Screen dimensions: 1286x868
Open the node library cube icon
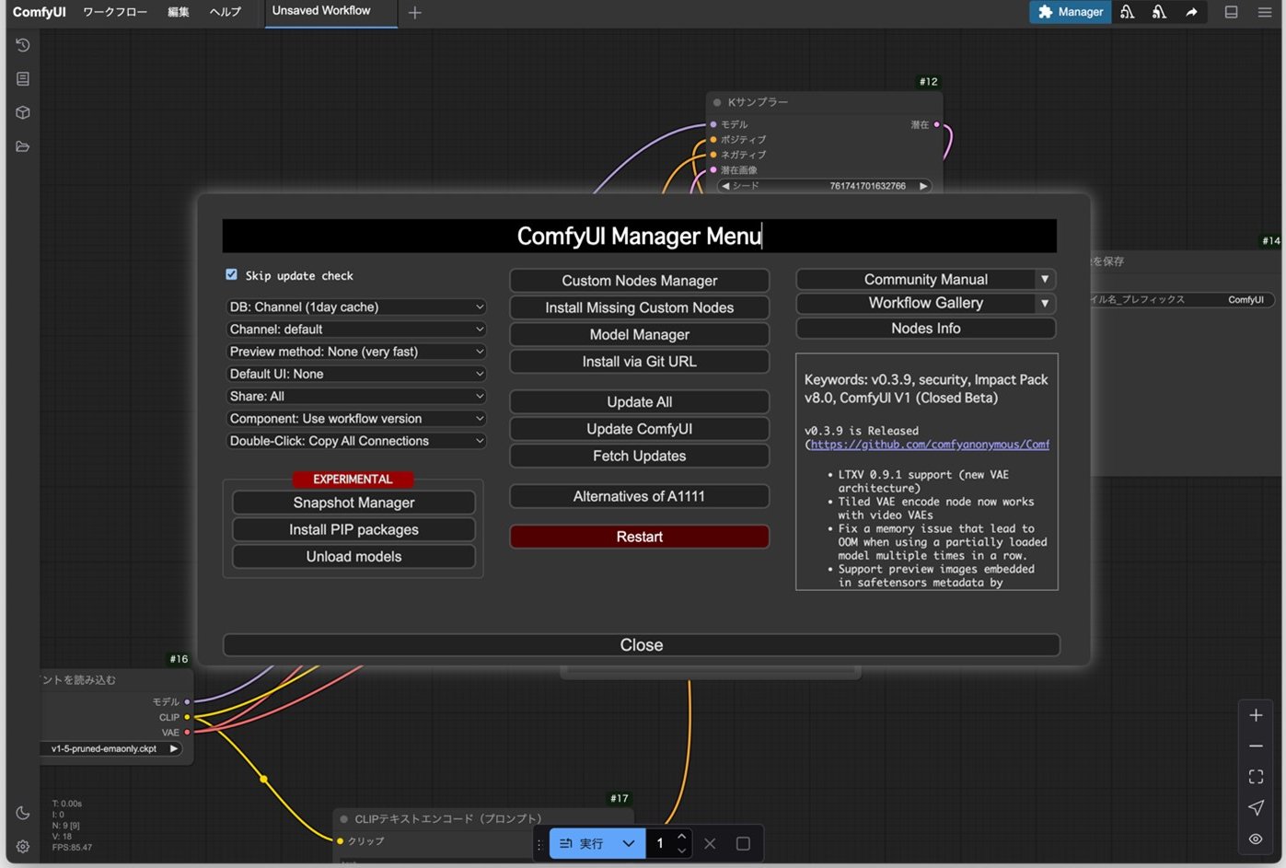[x=23, y=112]
